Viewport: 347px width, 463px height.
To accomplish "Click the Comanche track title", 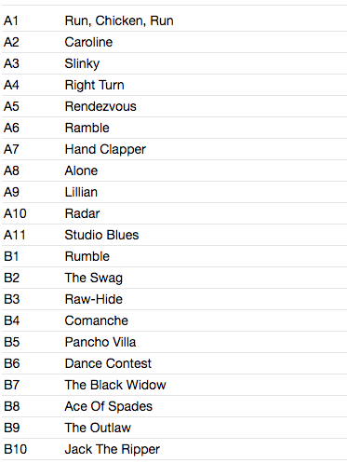I will tap(97, 320).
